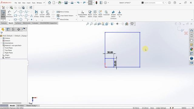Open Display/Delete Relations
Viewport: 194px width, 109px height.
[82, 14]
